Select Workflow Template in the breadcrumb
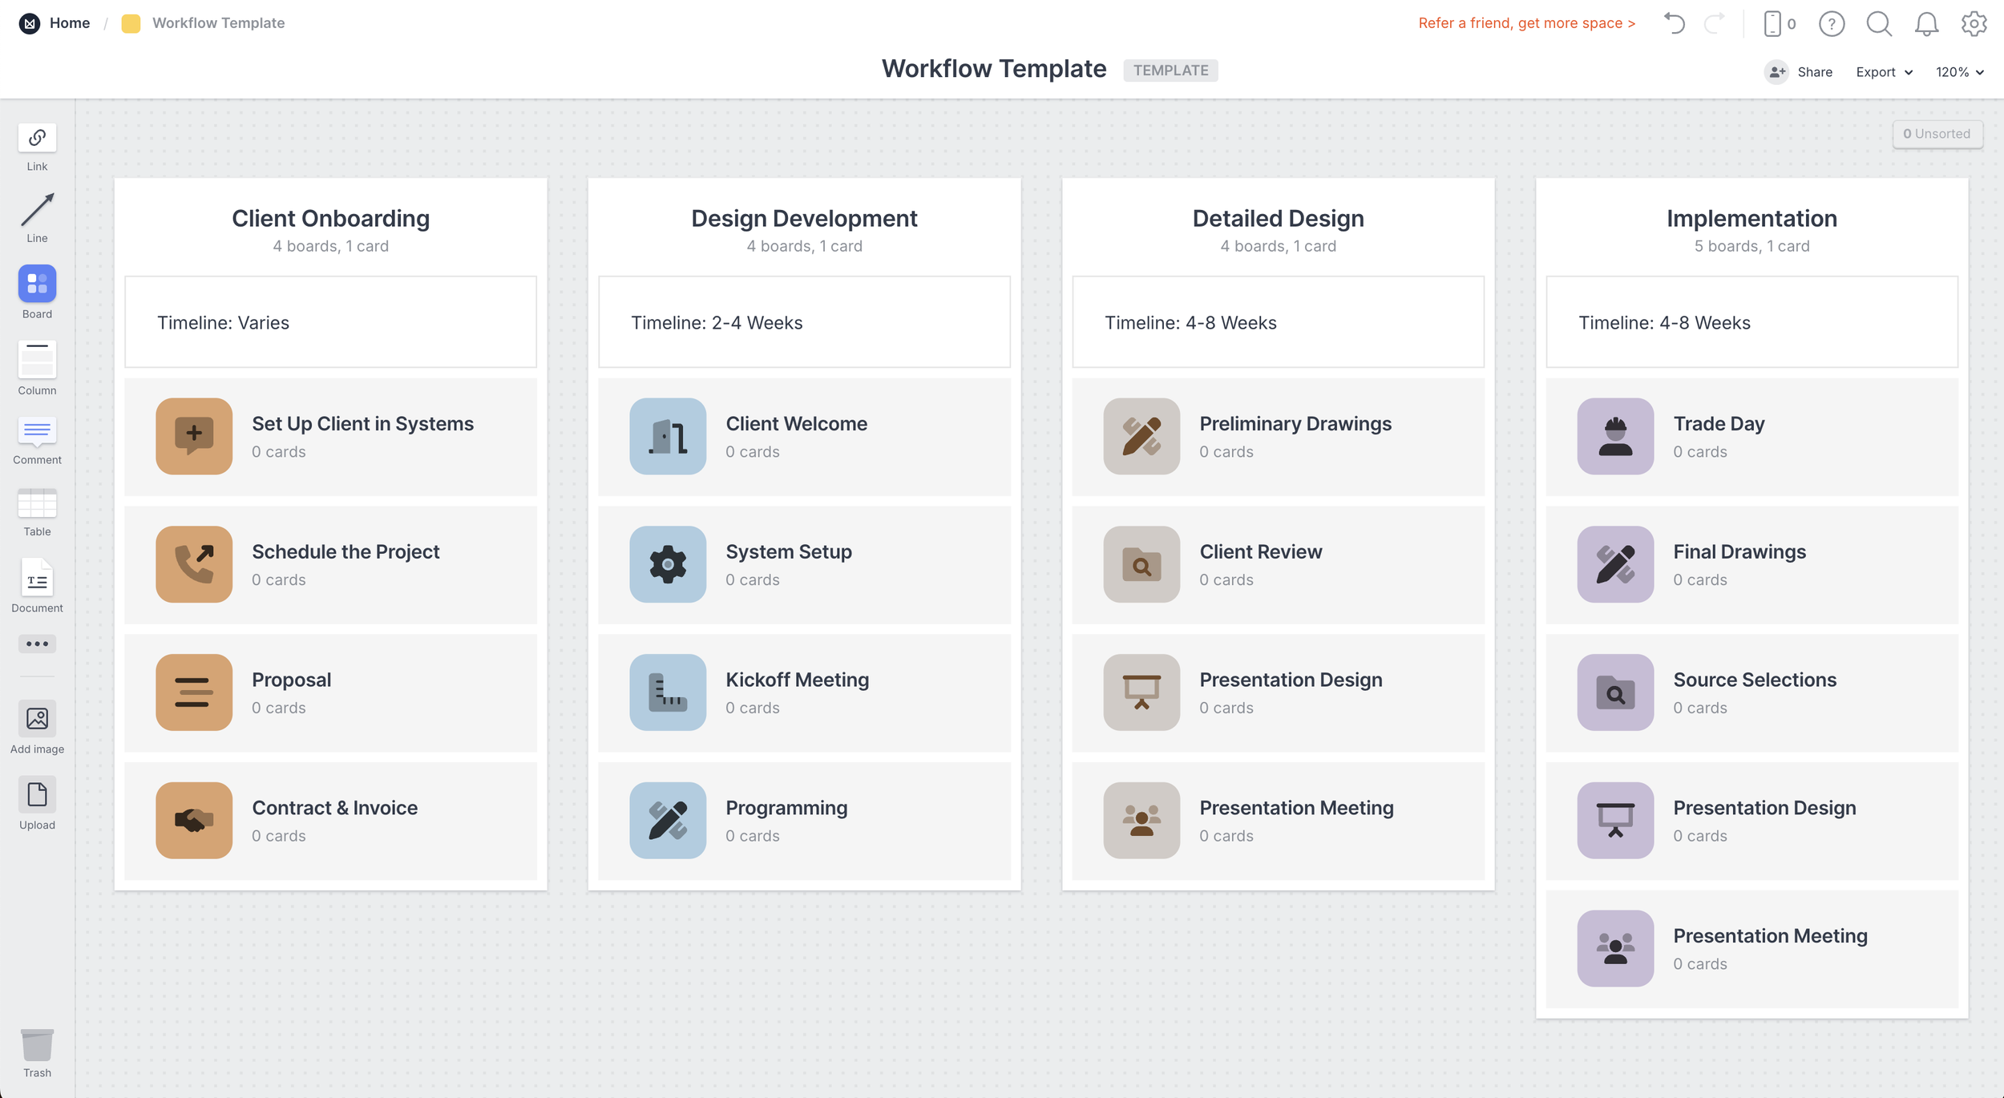The height and width of the screenshot is (1098, 2004). point(218,22)
